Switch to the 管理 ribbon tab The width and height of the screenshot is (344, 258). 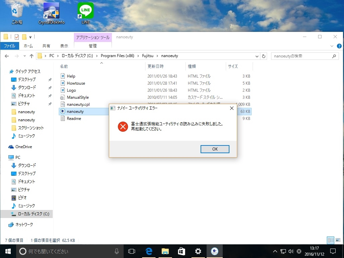[x=93, y=46]
